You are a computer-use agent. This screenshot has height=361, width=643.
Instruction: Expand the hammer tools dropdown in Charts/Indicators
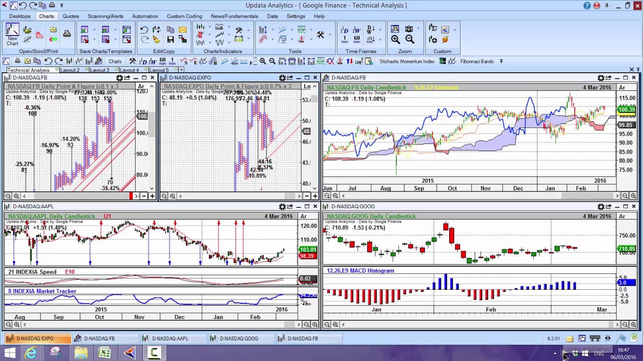[x=248, y=30]
